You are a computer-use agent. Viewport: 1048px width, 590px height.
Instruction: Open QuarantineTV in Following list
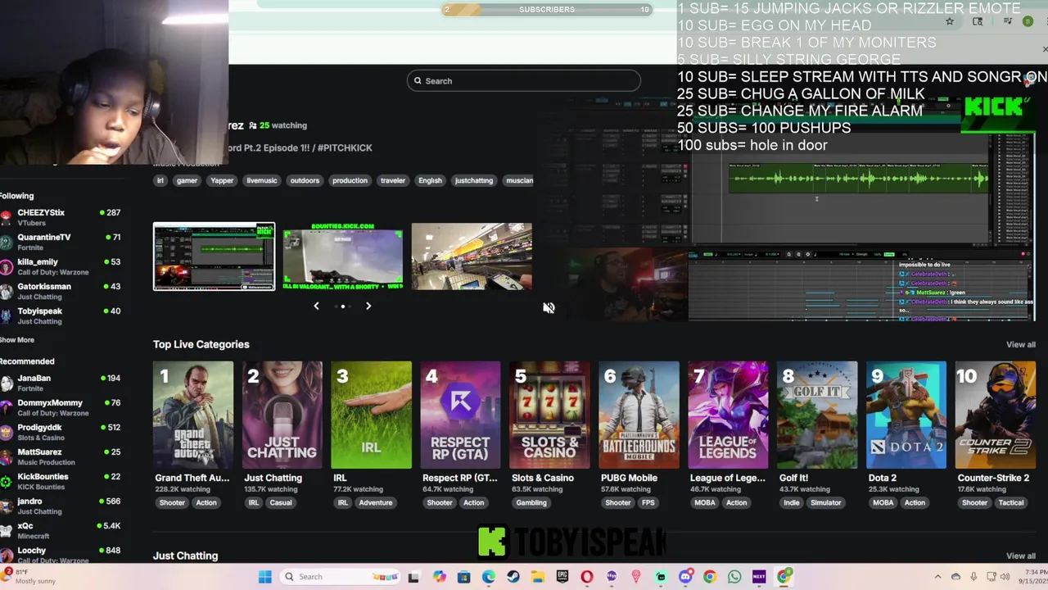[61, 242]
